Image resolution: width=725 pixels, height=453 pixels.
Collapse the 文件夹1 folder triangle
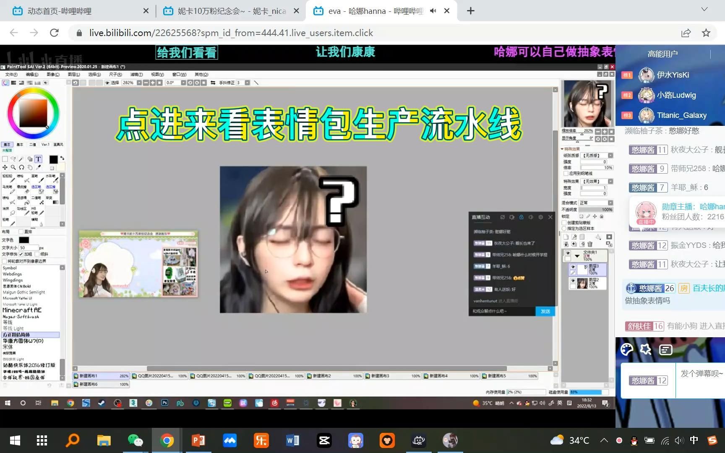click(577, 256)
